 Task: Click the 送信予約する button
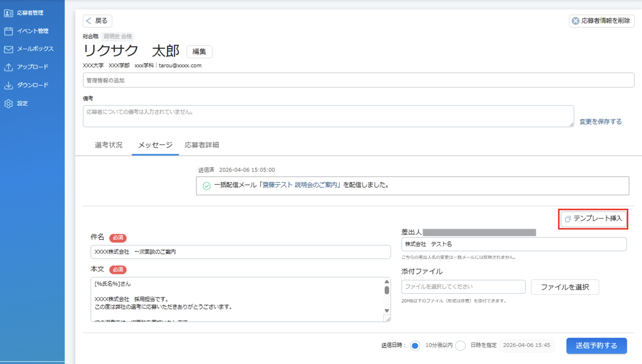(596, 346)
